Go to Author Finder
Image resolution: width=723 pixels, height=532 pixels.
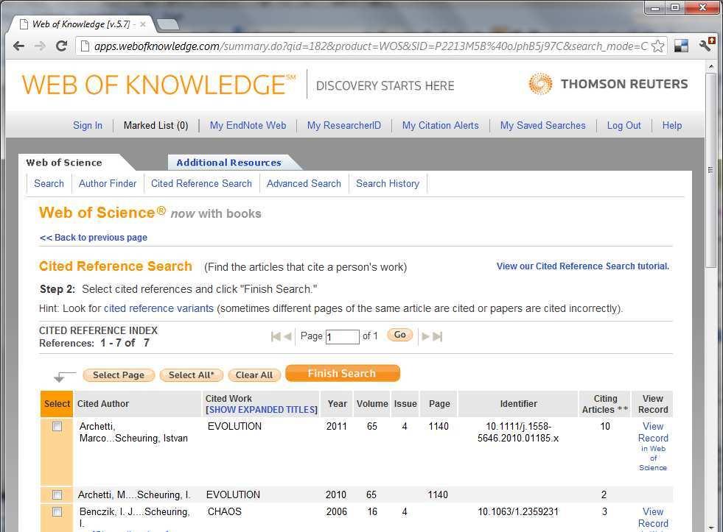(x=108, y=184)
